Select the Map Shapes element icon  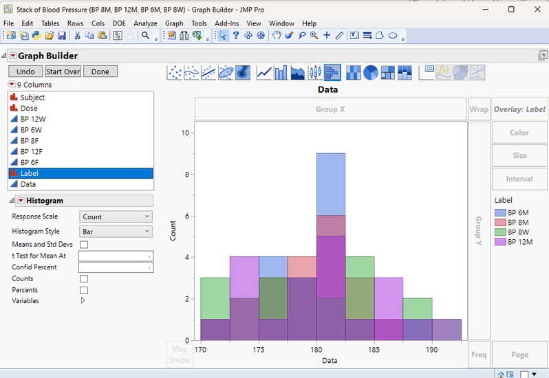coord(460,73)
